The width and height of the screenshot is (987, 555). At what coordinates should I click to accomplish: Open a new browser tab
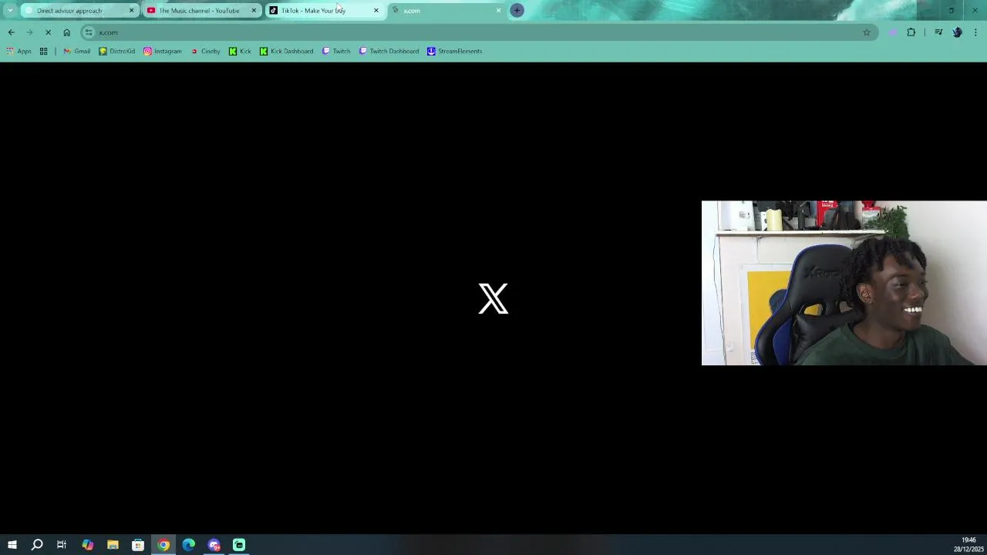click(x=517, y=10)
